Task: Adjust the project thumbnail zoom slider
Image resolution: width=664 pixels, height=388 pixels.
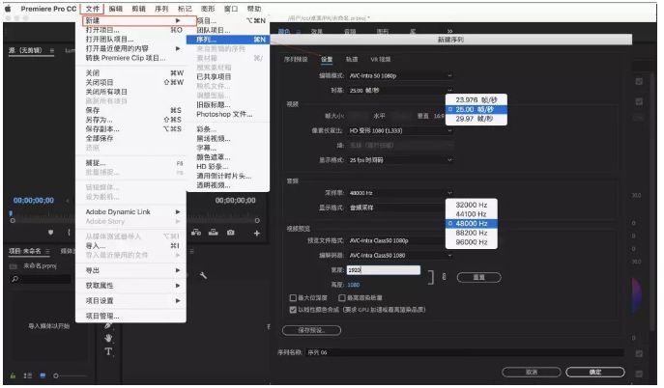Action: [70, 375]
